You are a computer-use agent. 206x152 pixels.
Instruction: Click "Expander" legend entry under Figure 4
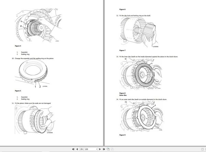(24, 52)
